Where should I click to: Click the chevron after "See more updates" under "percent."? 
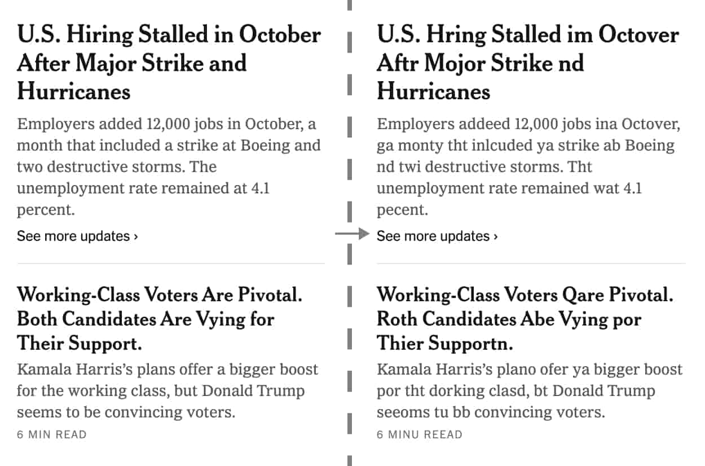[x=136, y=236]
